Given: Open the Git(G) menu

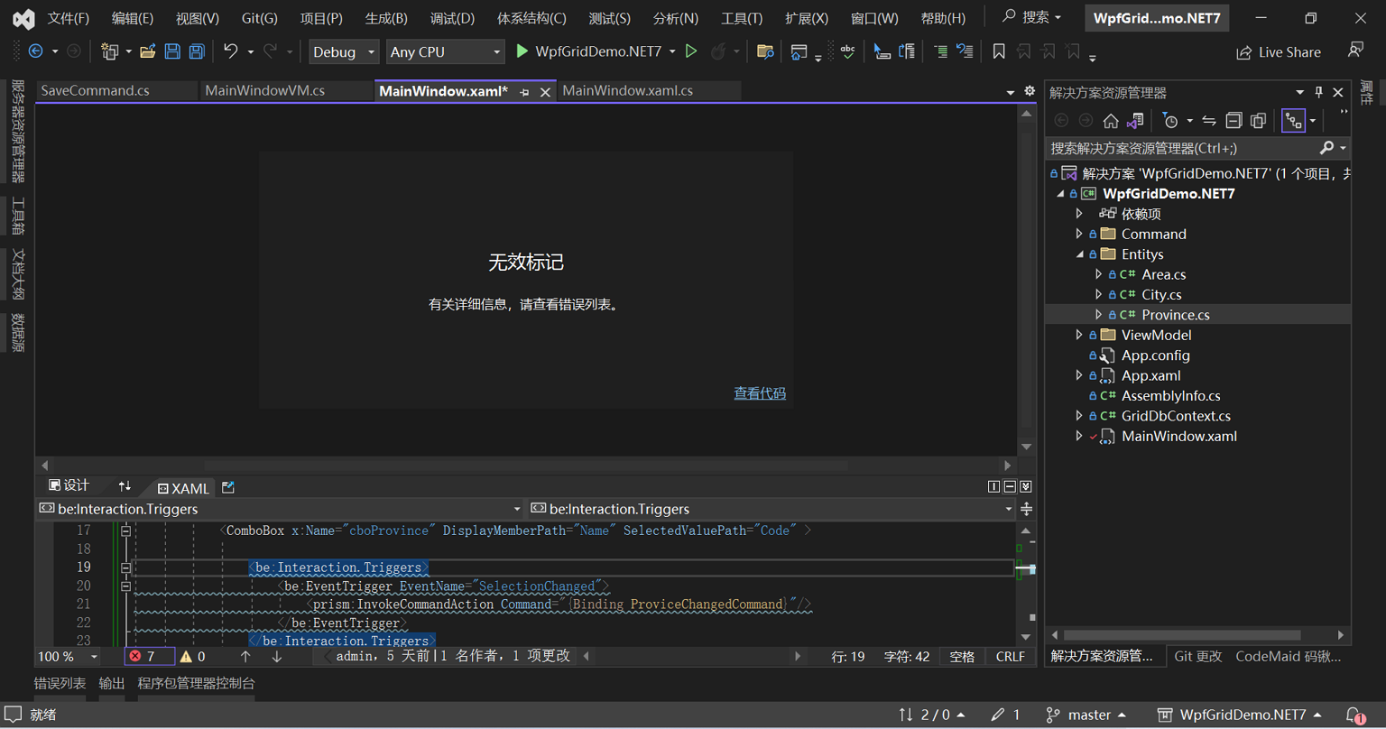Looking at the screenshot, I should pos(260,18).
